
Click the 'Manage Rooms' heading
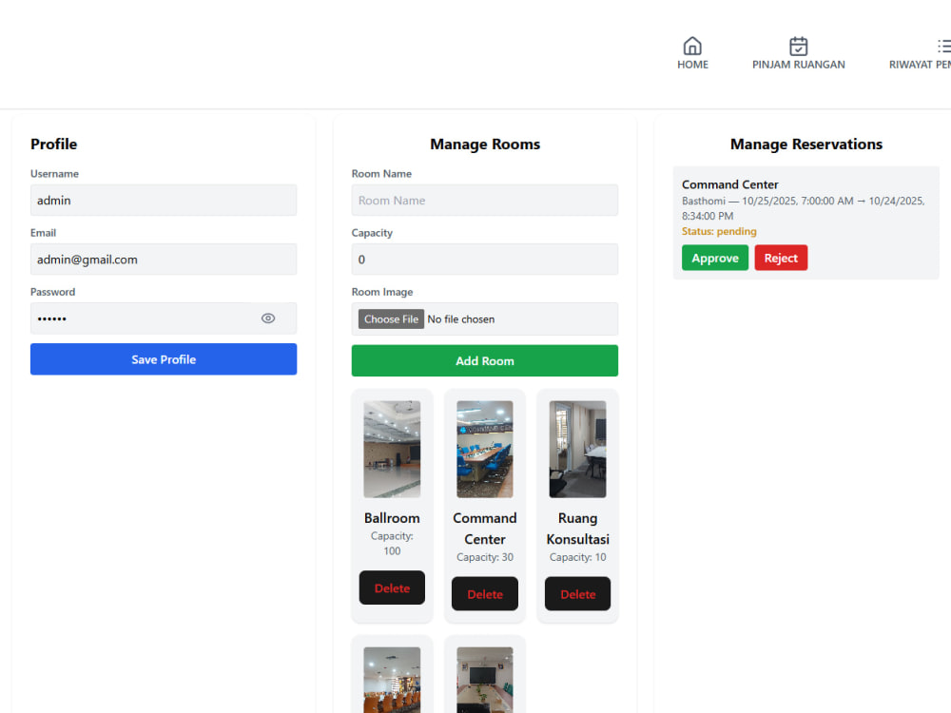(485, 145)
